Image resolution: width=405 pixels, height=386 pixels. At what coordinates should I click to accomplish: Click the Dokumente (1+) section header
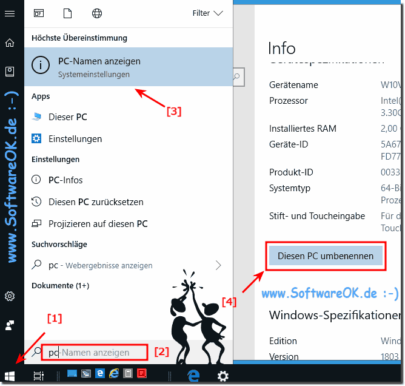(x=61, y=286)
